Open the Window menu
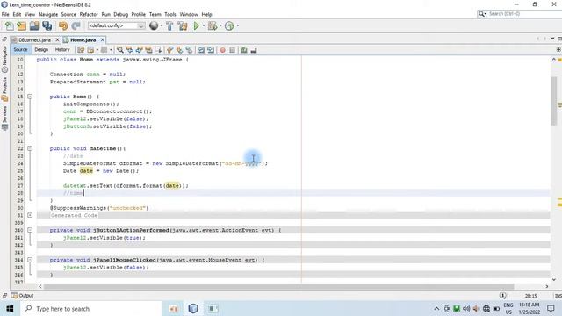 (189, 14)
